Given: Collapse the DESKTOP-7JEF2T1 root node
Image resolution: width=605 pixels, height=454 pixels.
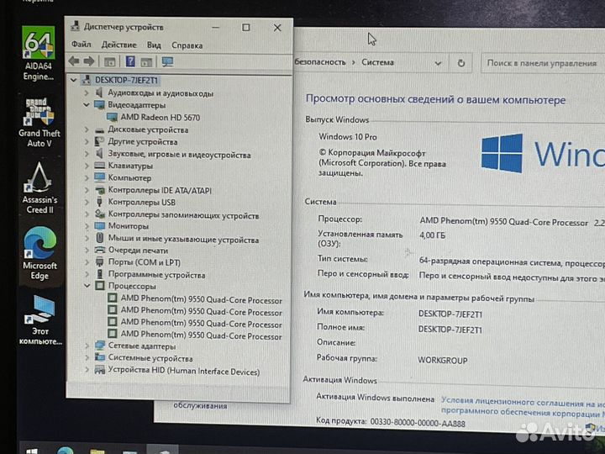Looking at the screenshot, I should point(73,80).
